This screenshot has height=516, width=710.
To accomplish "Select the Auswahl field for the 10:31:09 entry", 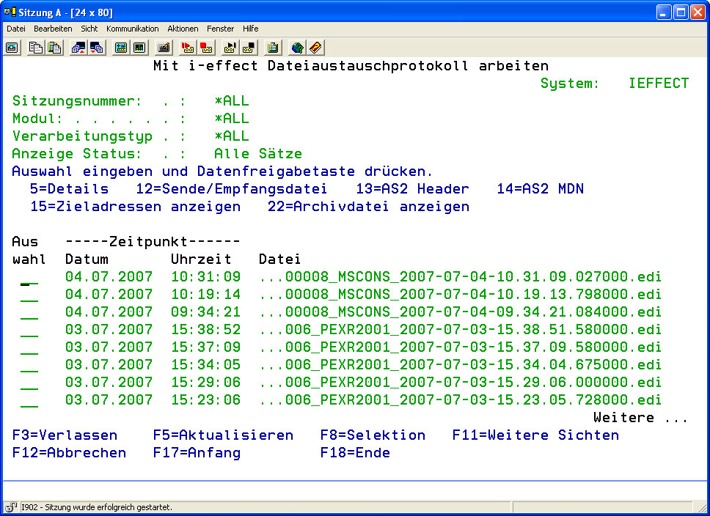I will (x=29, y=278).
